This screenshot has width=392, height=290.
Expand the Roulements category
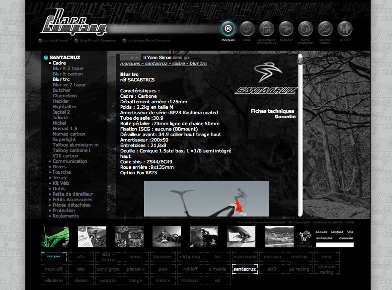coord(66,216)
